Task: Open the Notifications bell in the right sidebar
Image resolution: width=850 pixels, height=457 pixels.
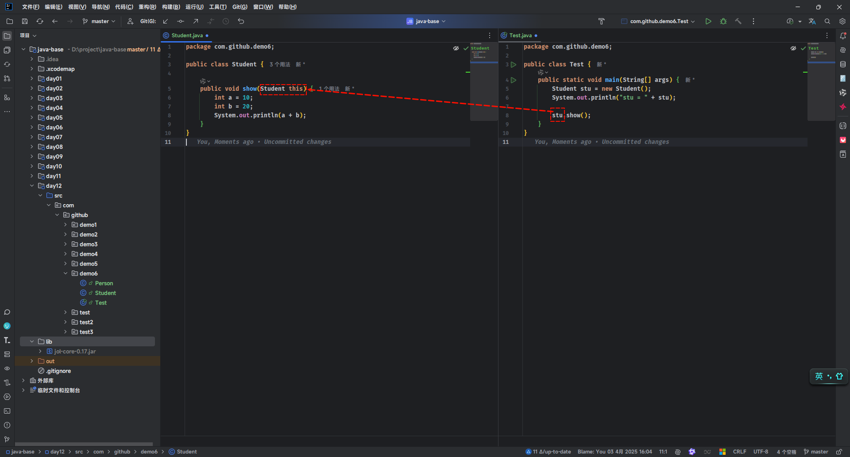Action: pyautogui.click(x=843, y=36)
